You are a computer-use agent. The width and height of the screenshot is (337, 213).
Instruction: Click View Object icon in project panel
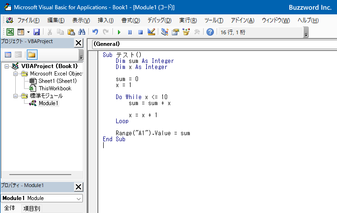click(18, 55)
